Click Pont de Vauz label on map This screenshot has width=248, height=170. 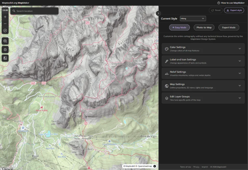pos(149,136)
